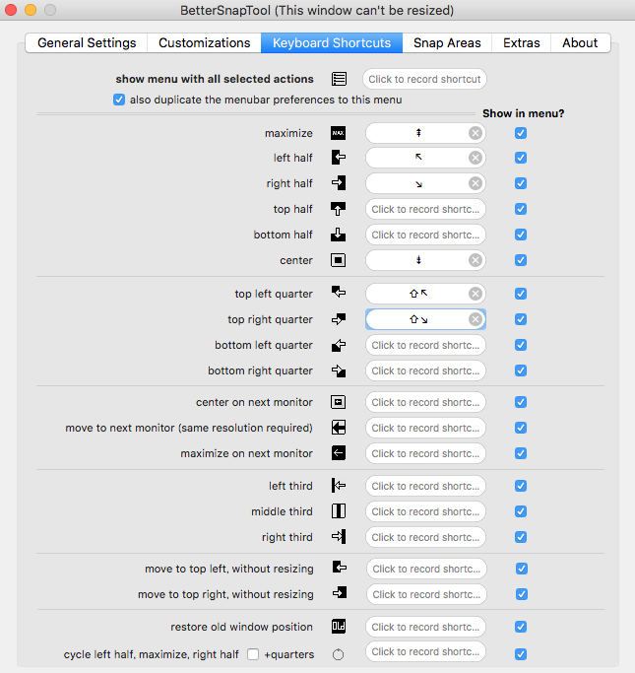Select the Keyboard Shortcuts tab
Viewport: 635px width, 673px height.
[x=332, y=43]
